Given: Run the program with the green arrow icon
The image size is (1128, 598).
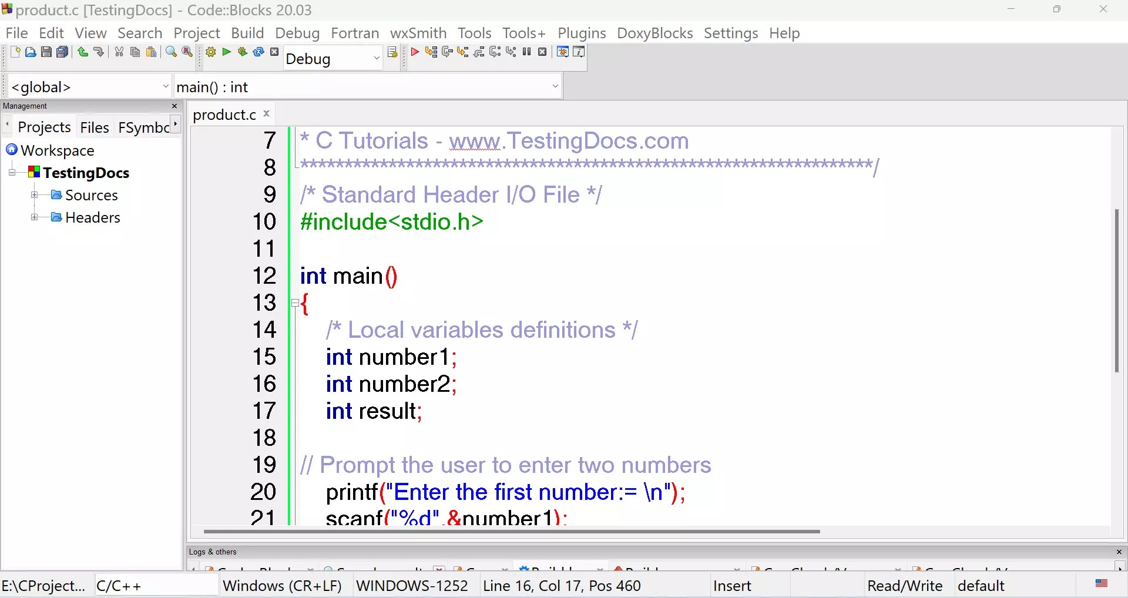Looking at the screenshot, I should pos(226,52).
